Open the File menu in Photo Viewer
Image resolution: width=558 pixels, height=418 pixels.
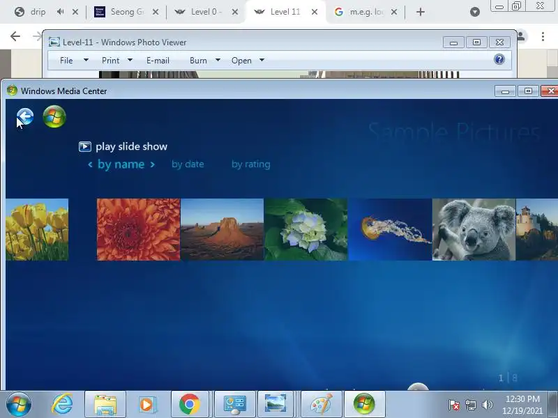point(66,61)
